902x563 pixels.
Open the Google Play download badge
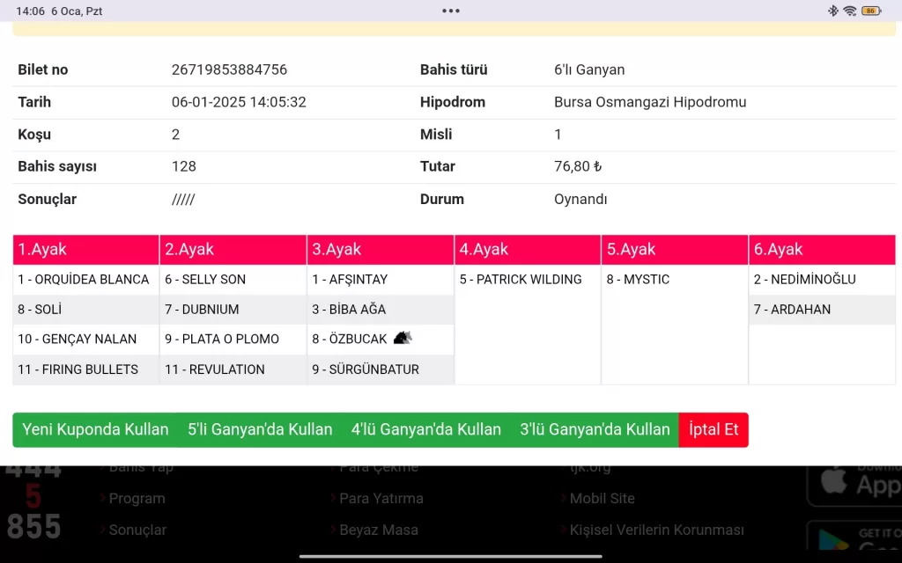tap(854, 537)
